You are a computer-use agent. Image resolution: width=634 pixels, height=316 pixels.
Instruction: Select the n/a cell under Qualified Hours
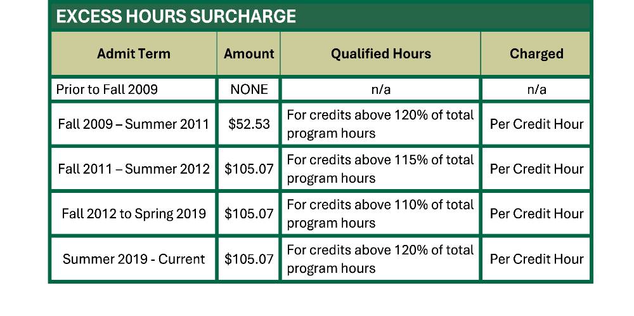tap(380, 89)
